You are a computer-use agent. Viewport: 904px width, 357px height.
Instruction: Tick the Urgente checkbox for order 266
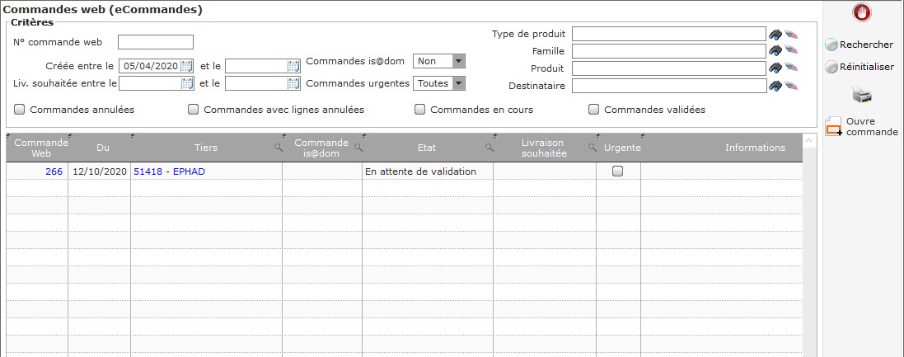(617, 171)
